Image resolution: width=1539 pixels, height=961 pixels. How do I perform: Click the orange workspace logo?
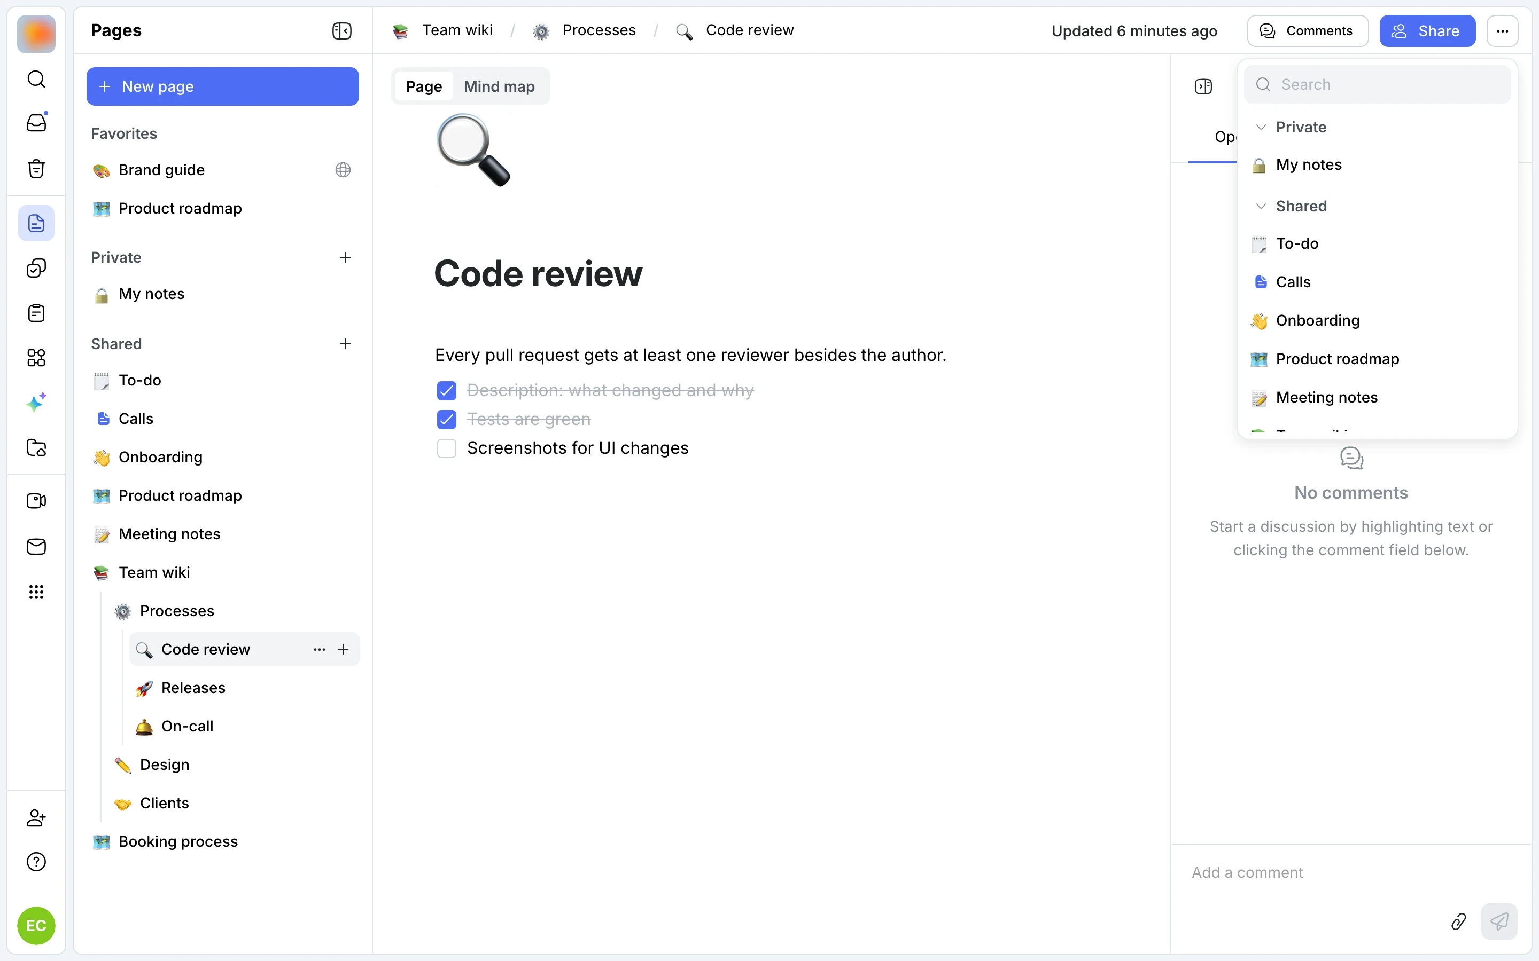point(36,34)
